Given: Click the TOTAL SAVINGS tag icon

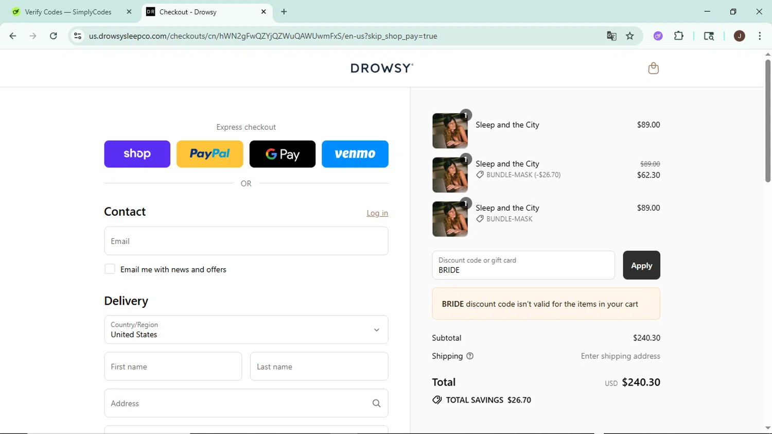Looking at the screenshot, I should (x=437, y=400).
